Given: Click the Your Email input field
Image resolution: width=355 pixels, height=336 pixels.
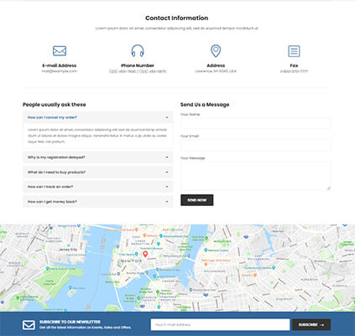Looking at the screenshot, I should click(x=255, y=145).
